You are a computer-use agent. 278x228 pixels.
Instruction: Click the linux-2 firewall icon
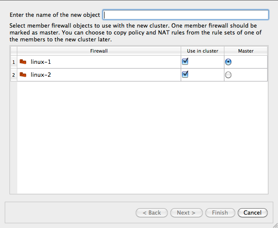pos(23,75)
